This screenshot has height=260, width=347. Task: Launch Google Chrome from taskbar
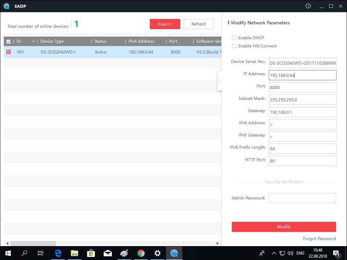coord(141,253)
